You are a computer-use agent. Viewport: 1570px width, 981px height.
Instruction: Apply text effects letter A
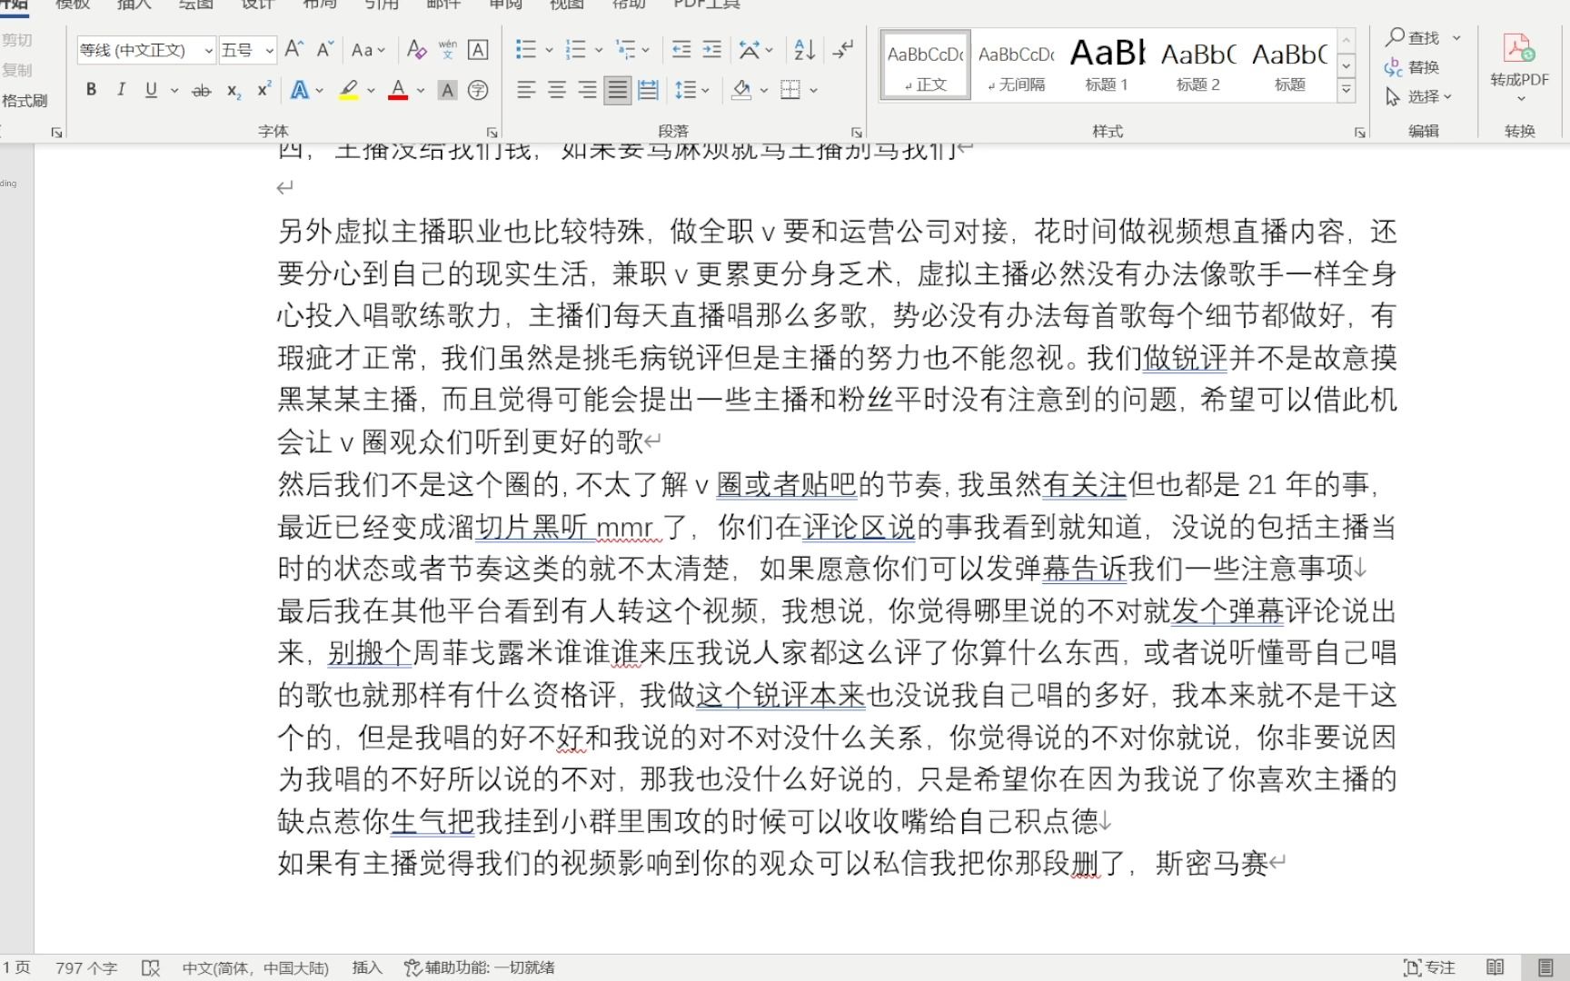coord(299,90)
